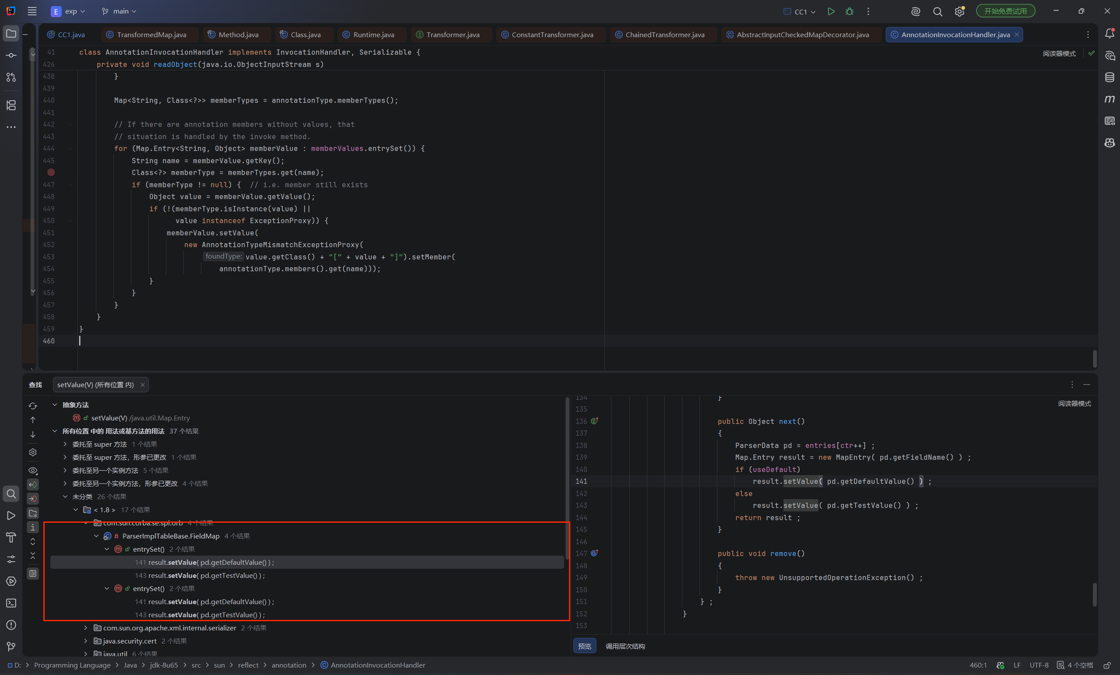Open the Database tool window
Screen dimensions: 1120x675
[x=1109, y=77]
